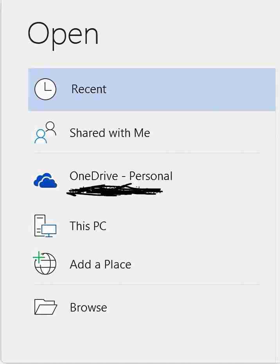Click the computer tower and monitor icon
The width and height of the screenshot is (280, 364).
(45, 226)
